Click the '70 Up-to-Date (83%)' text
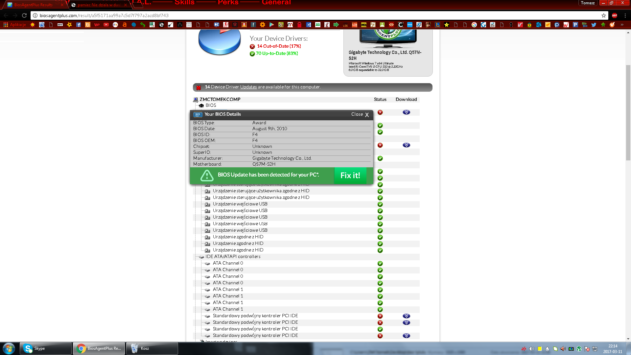The height and width of the screenshot is (355, 631). [277, 54]
